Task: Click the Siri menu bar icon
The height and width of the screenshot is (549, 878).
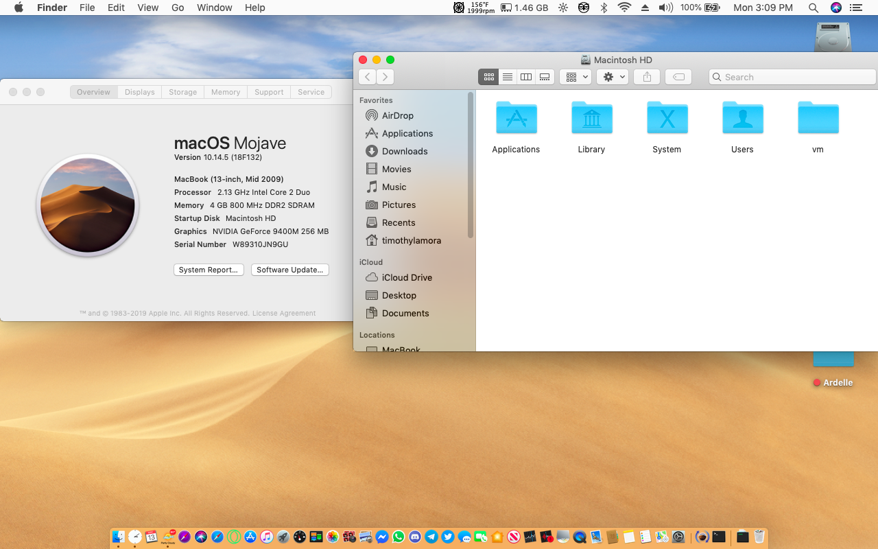Action: click(x=836, y=8)
